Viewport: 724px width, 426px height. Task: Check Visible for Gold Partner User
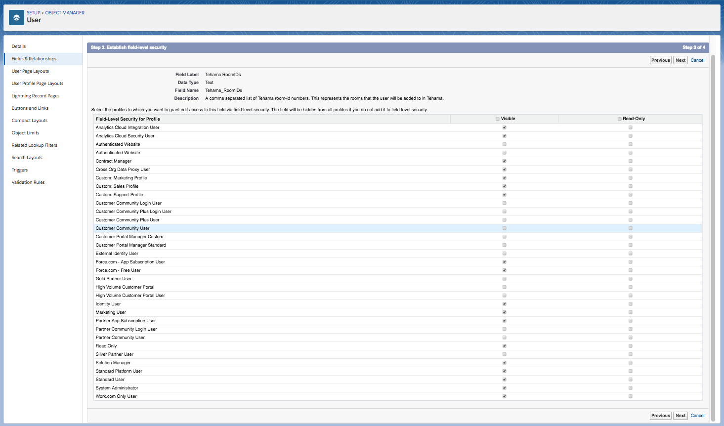[x=505, y=279]
